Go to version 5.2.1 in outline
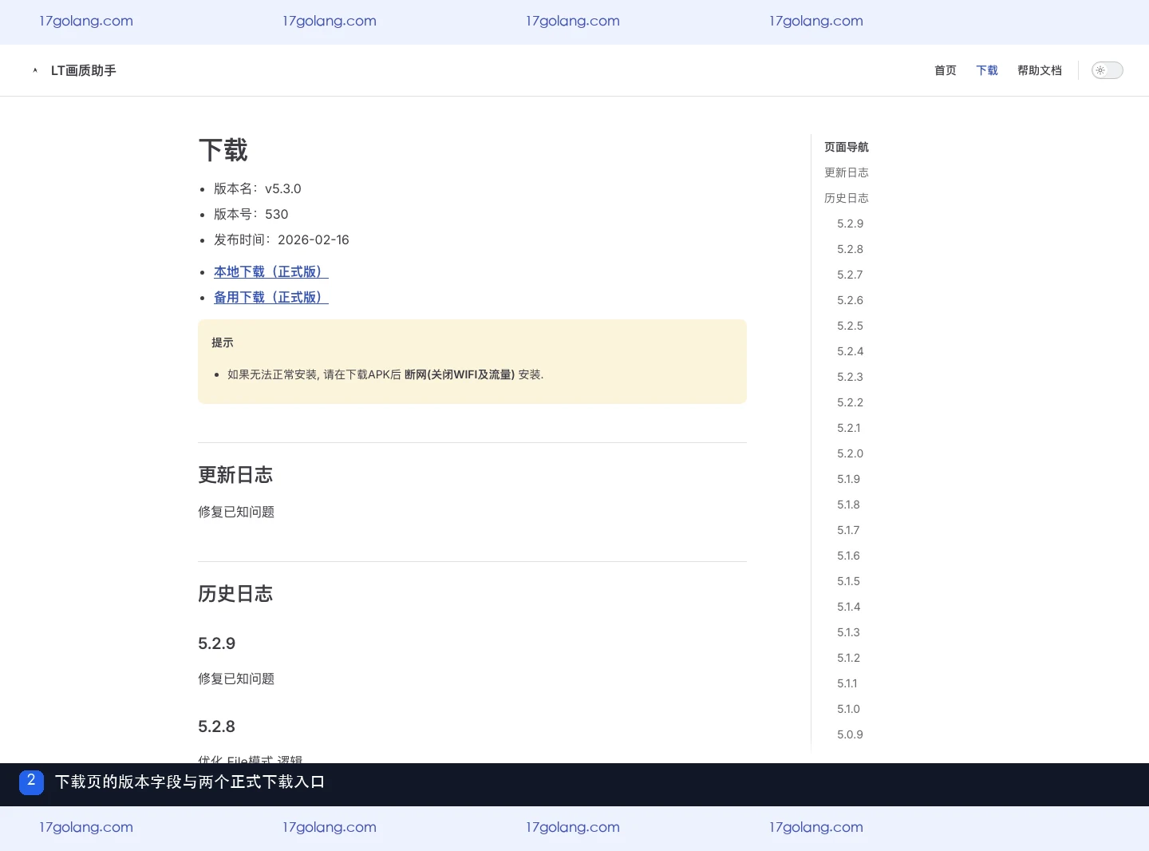 (849, 428)
